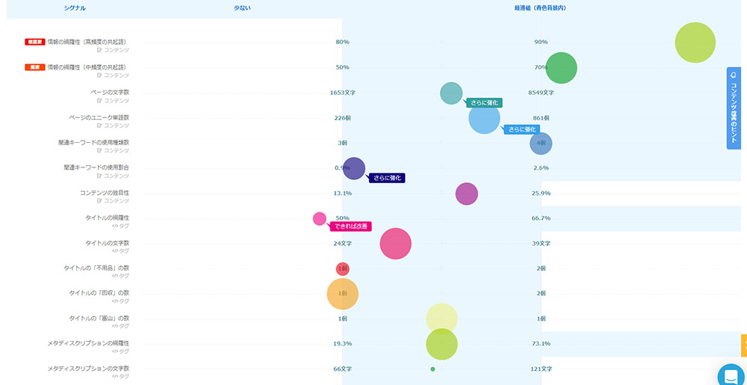Click the orange bubble in the タイトルの「回収」の数 row

pos(343,293)
